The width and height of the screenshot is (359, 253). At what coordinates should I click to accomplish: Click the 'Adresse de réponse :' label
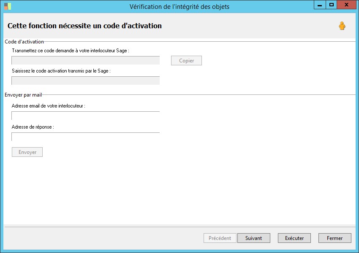pyautogui.click(x=33, y=127)
